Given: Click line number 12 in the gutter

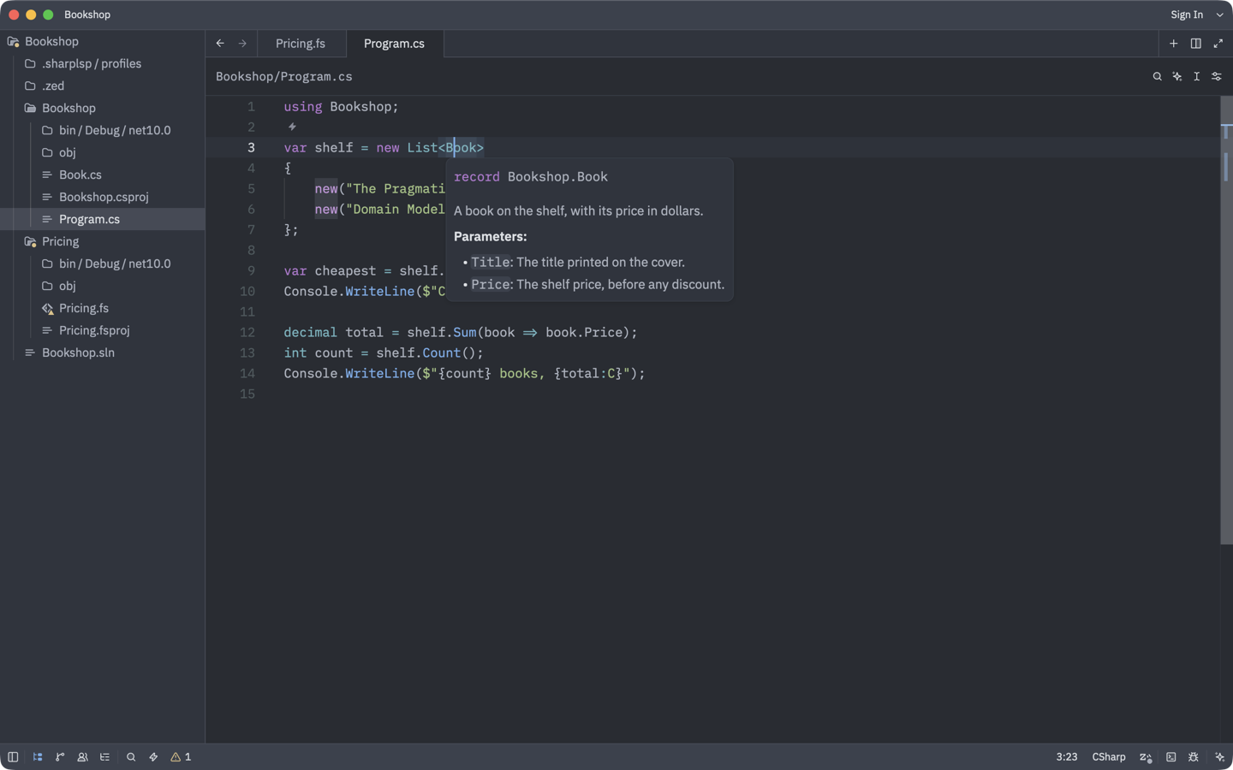Looking at the screenshot, I should pos(247,333).
